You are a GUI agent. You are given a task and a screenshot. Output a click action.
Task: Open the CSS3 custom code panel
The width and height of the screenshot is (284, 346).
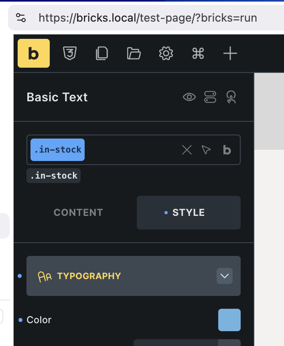pyautogui.click(x=70, y=53)
